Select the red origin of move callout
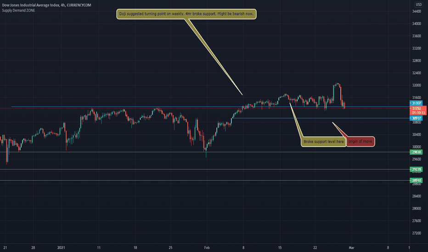The width and height of the screenshot is (428, 252). 360,142
